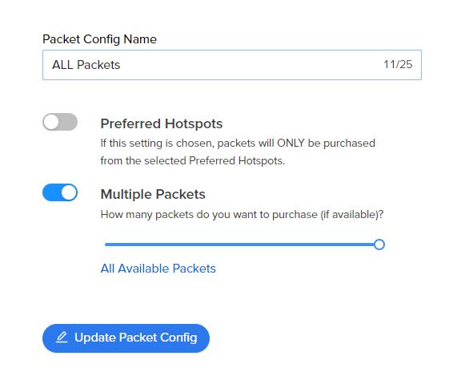Click the Multiple Packets heading
Image resolution: width=449 pixels, height=368 pixels.
[153, 194]
